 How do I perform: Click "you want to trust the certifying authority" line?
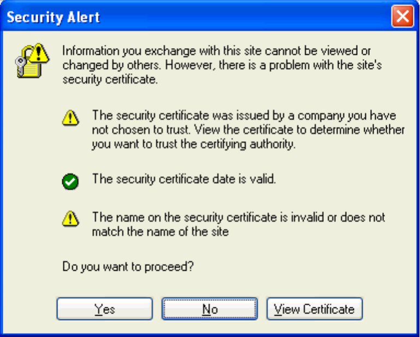pyautogui.click(x=193, y=145)
